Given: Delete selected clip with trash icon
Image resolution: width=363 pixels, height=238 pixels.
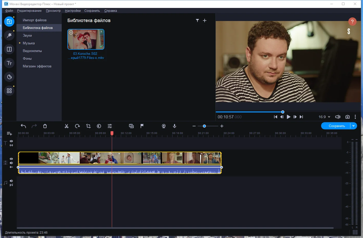Looking at the screenshot, I should (x=45, y=126).
